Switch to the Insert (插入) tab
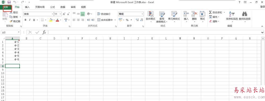This screenshot has width=265, height=101. [x=27, y=7]
